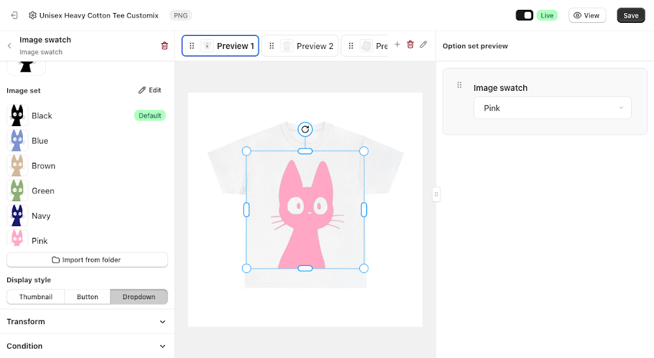Image resolution: width=654 pixels, height=358 pixels.
Task: Rename preview with the pencil icon in the tab bar
Action: 423,44
